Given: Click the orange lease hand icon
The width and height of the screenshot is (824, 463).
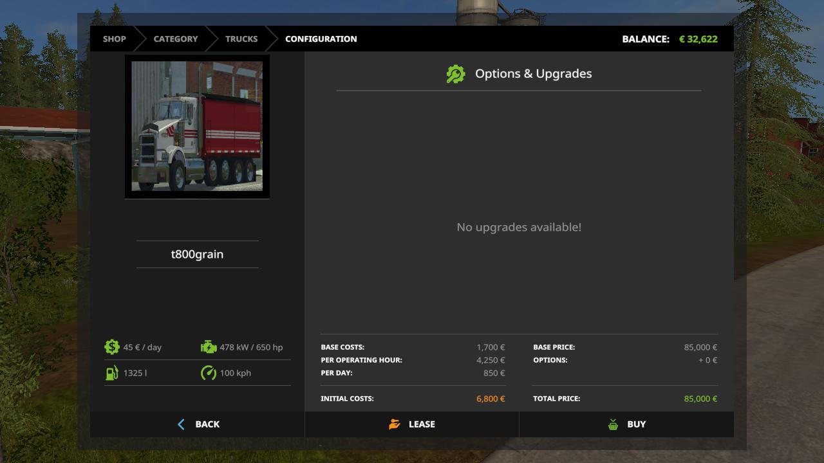Looking at the screenshot, I should (x=395, y=424).
